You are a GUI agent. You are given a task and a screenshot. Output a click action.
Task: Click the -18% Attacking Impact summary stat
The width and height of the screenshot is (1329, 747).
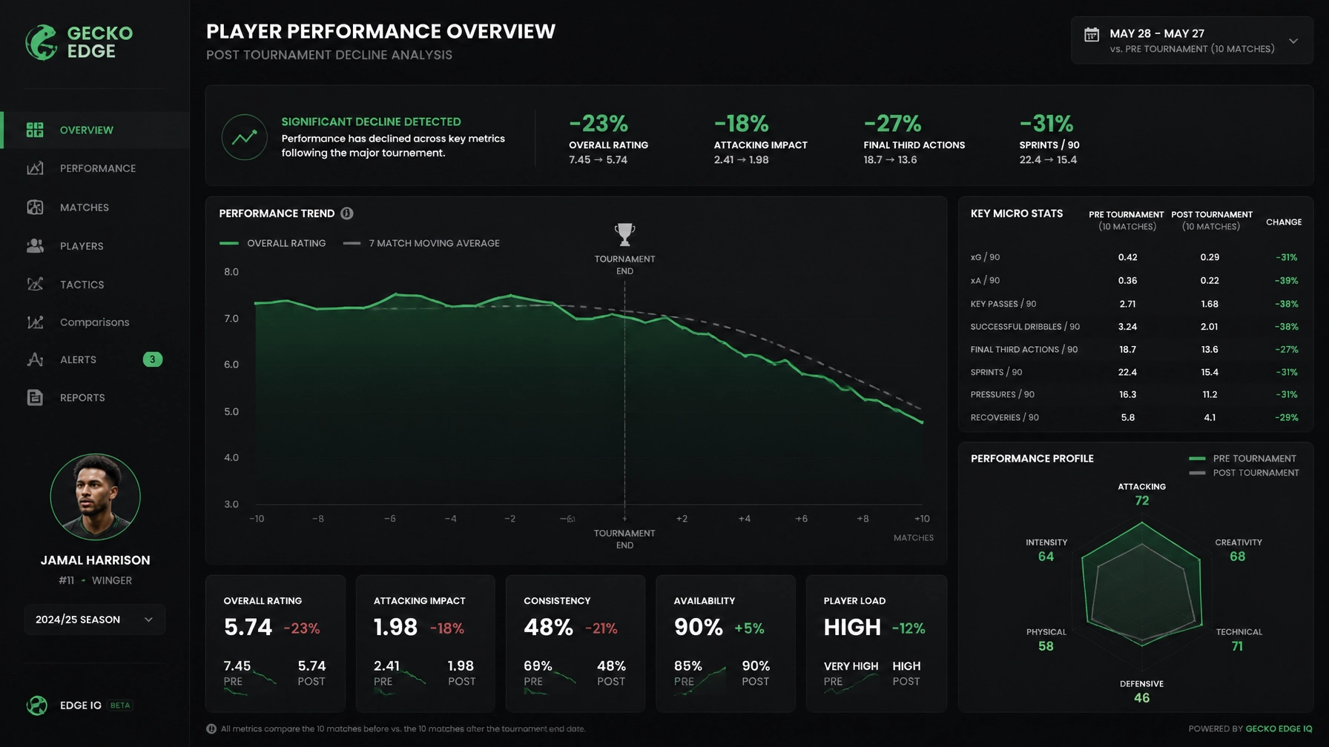(x=760, y=139)
